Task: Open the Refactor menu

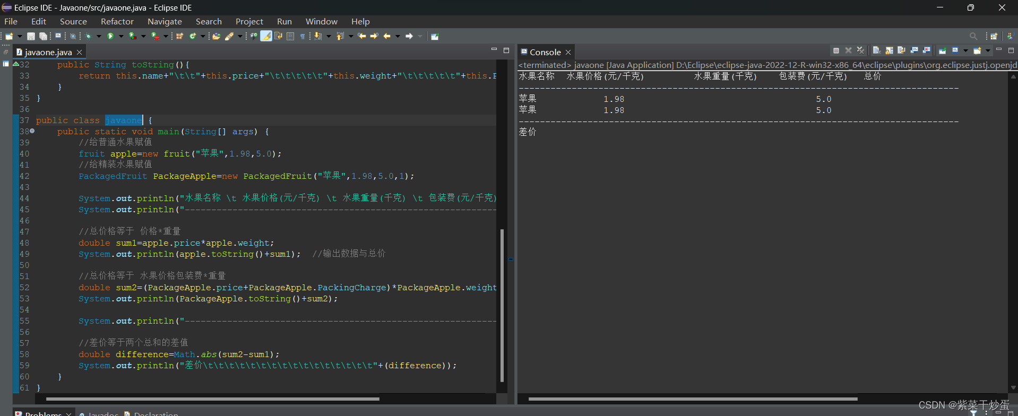Action: click(x=117, y=21)
